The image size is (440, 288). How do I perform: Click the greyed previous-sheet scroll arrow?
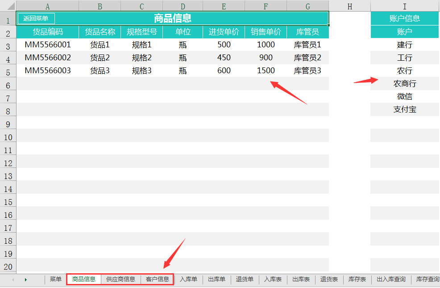[13, 280]
